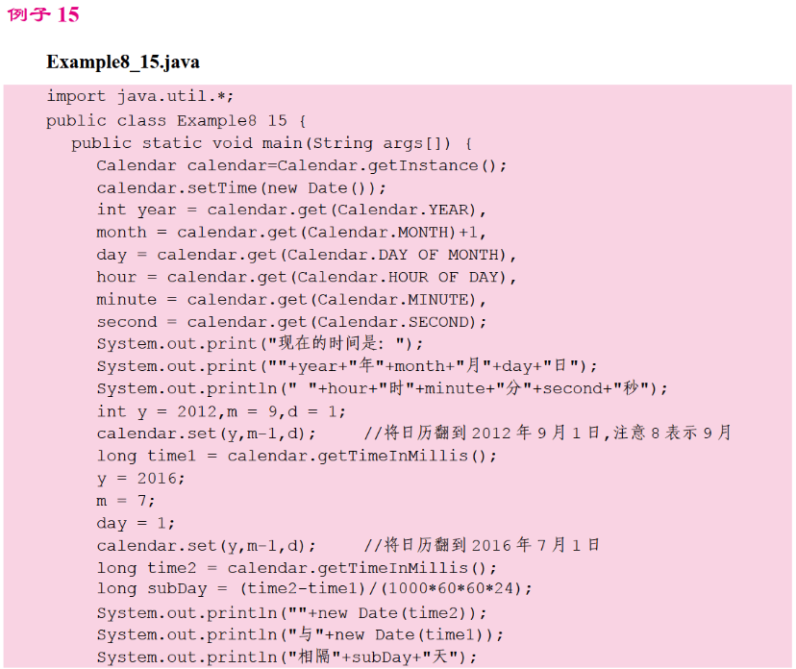Click the second = calendar.get line
This screenshot has height=669, width=796.
point(292,321)
